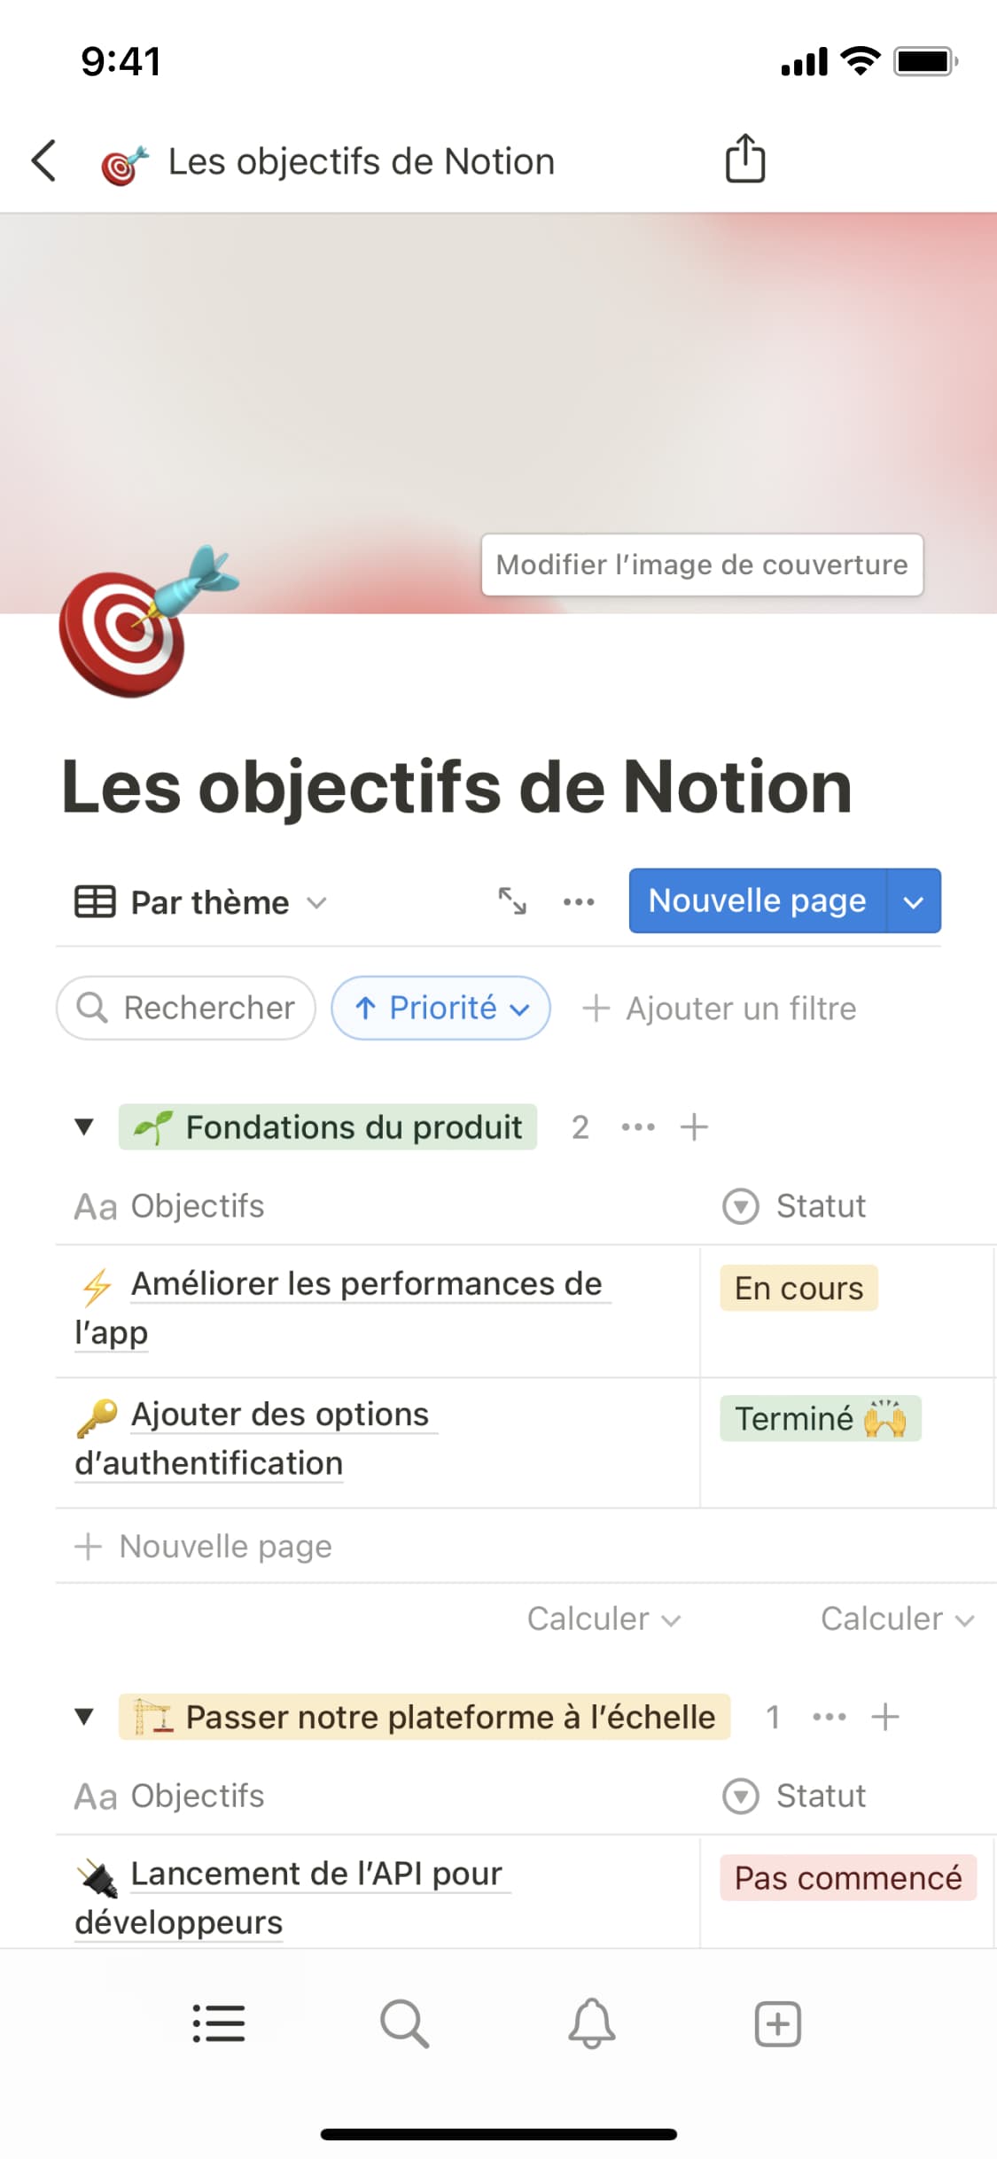Open the Par thème view switcher
The image size is (997, 2159).
point(202,902)
